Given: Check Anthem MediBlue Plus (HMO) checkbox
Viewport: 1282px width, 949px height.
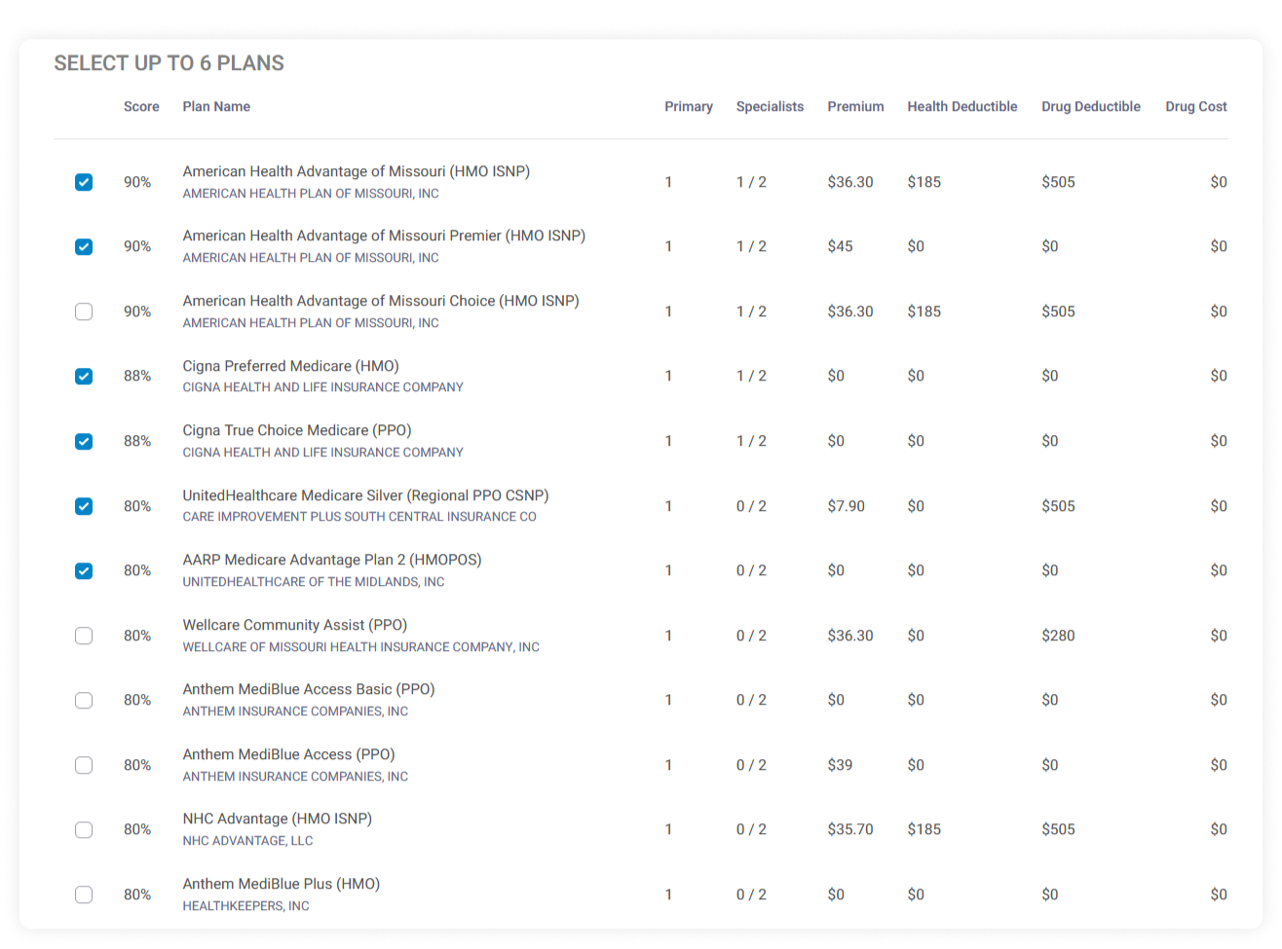Looking at the screenshot, I should tap(84, 894).
